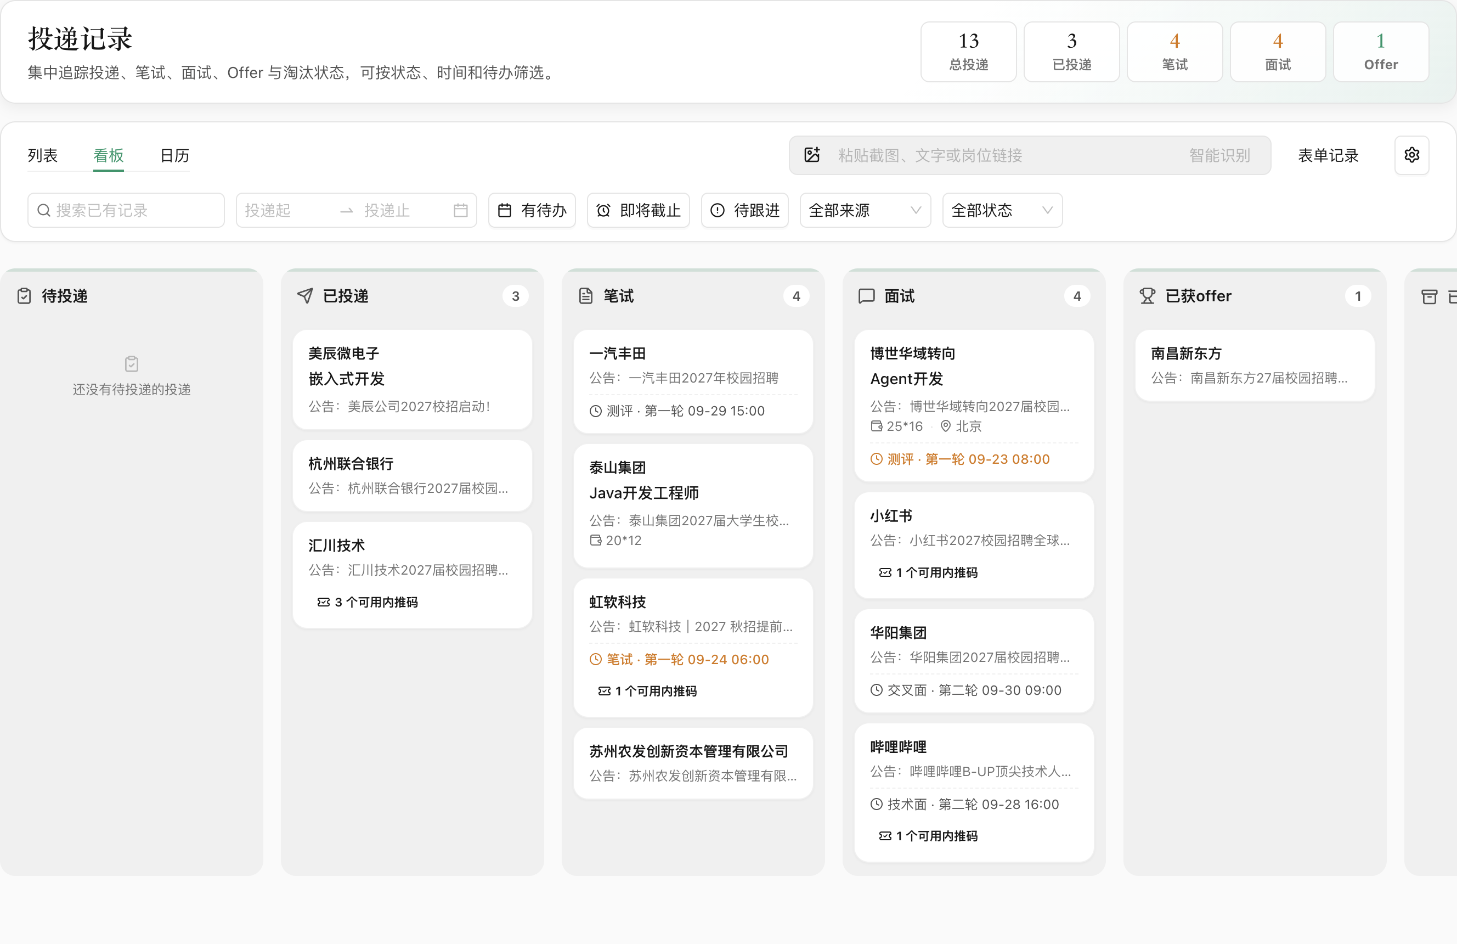This screenshot has width=1457, height=944.
Task: Click the orange clock icon on 博世华域转向 card
Action: [x=877, y=459]
